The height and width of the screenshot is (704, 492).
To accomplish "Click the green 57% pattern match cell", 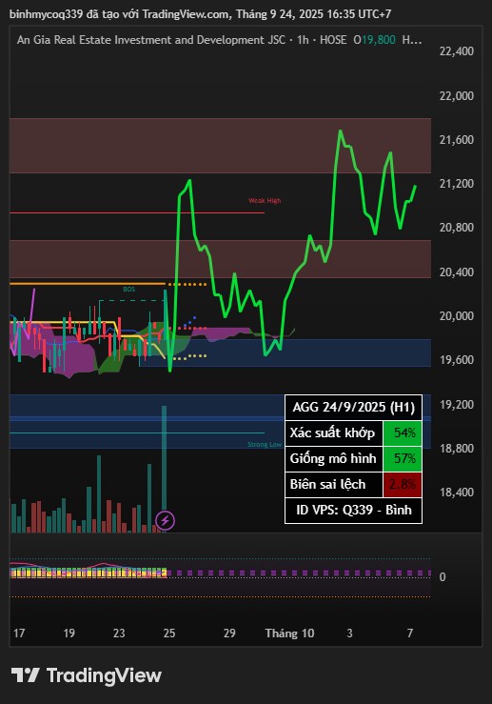I will [x=403, y=459].
